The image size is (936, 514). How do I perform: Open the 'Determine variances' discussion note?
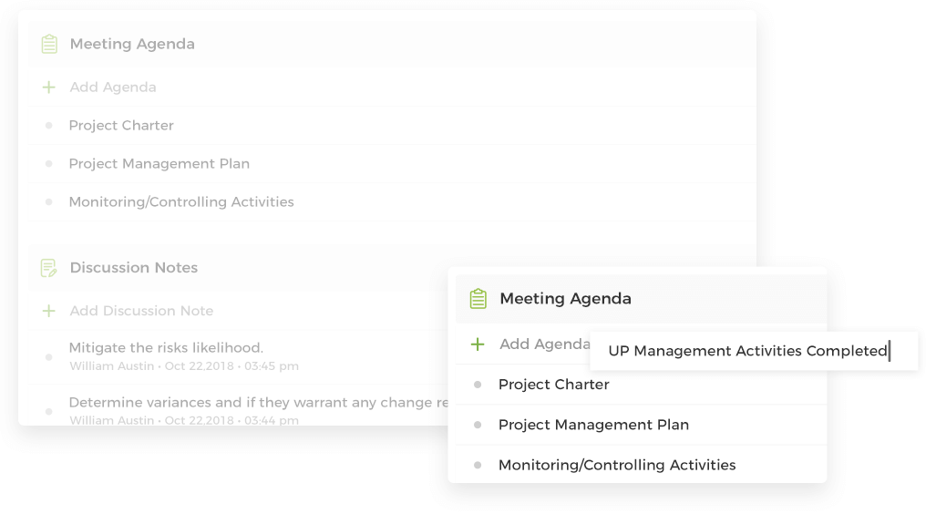tap(259, 403)
